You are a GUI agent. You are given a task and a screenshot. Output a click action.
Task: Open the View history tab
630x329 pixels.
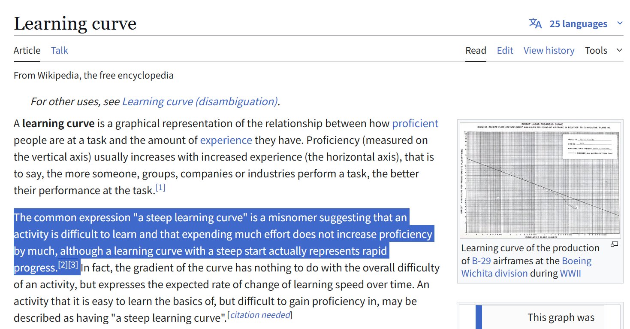[549, 51]
